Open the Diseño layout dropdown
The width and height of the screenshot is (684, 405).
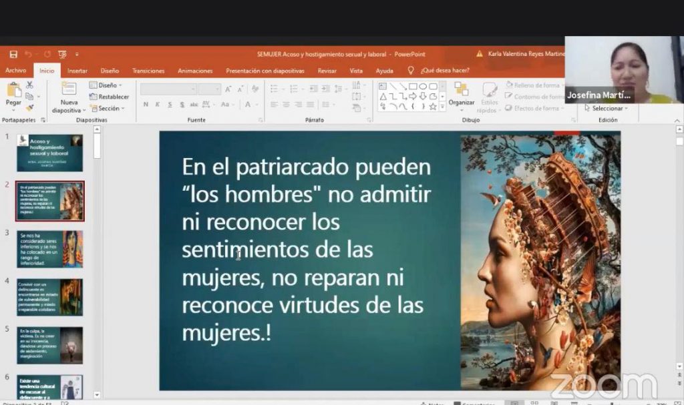coord(106,85)
